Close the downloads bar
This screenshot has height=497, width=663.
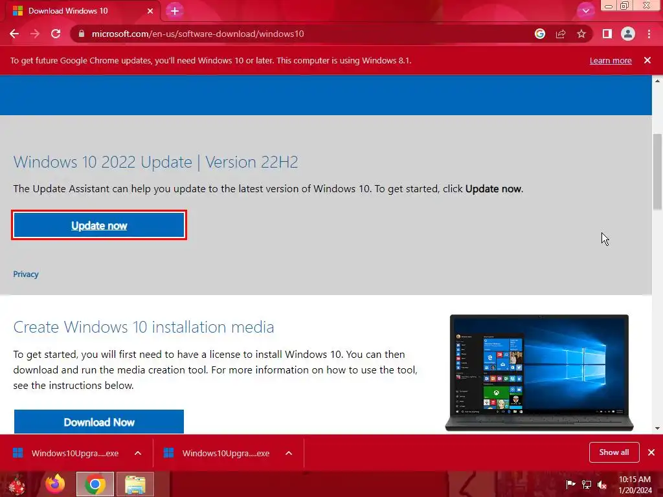(x=651, y=452)
